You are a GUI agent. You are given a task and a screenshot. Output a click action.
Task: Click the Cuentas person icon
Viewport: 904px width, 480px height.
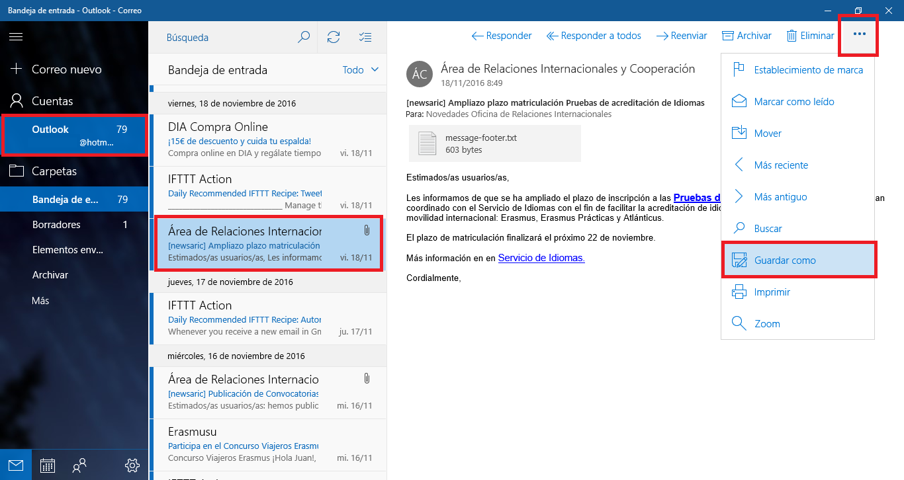[x=17, y=100]
